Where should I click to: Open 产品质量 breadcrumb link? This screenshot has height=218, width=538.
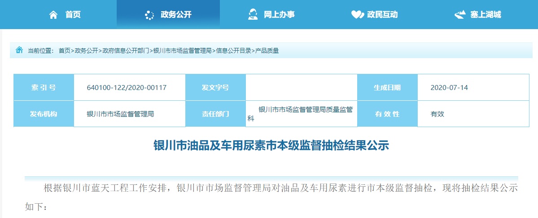coord(267,51)
